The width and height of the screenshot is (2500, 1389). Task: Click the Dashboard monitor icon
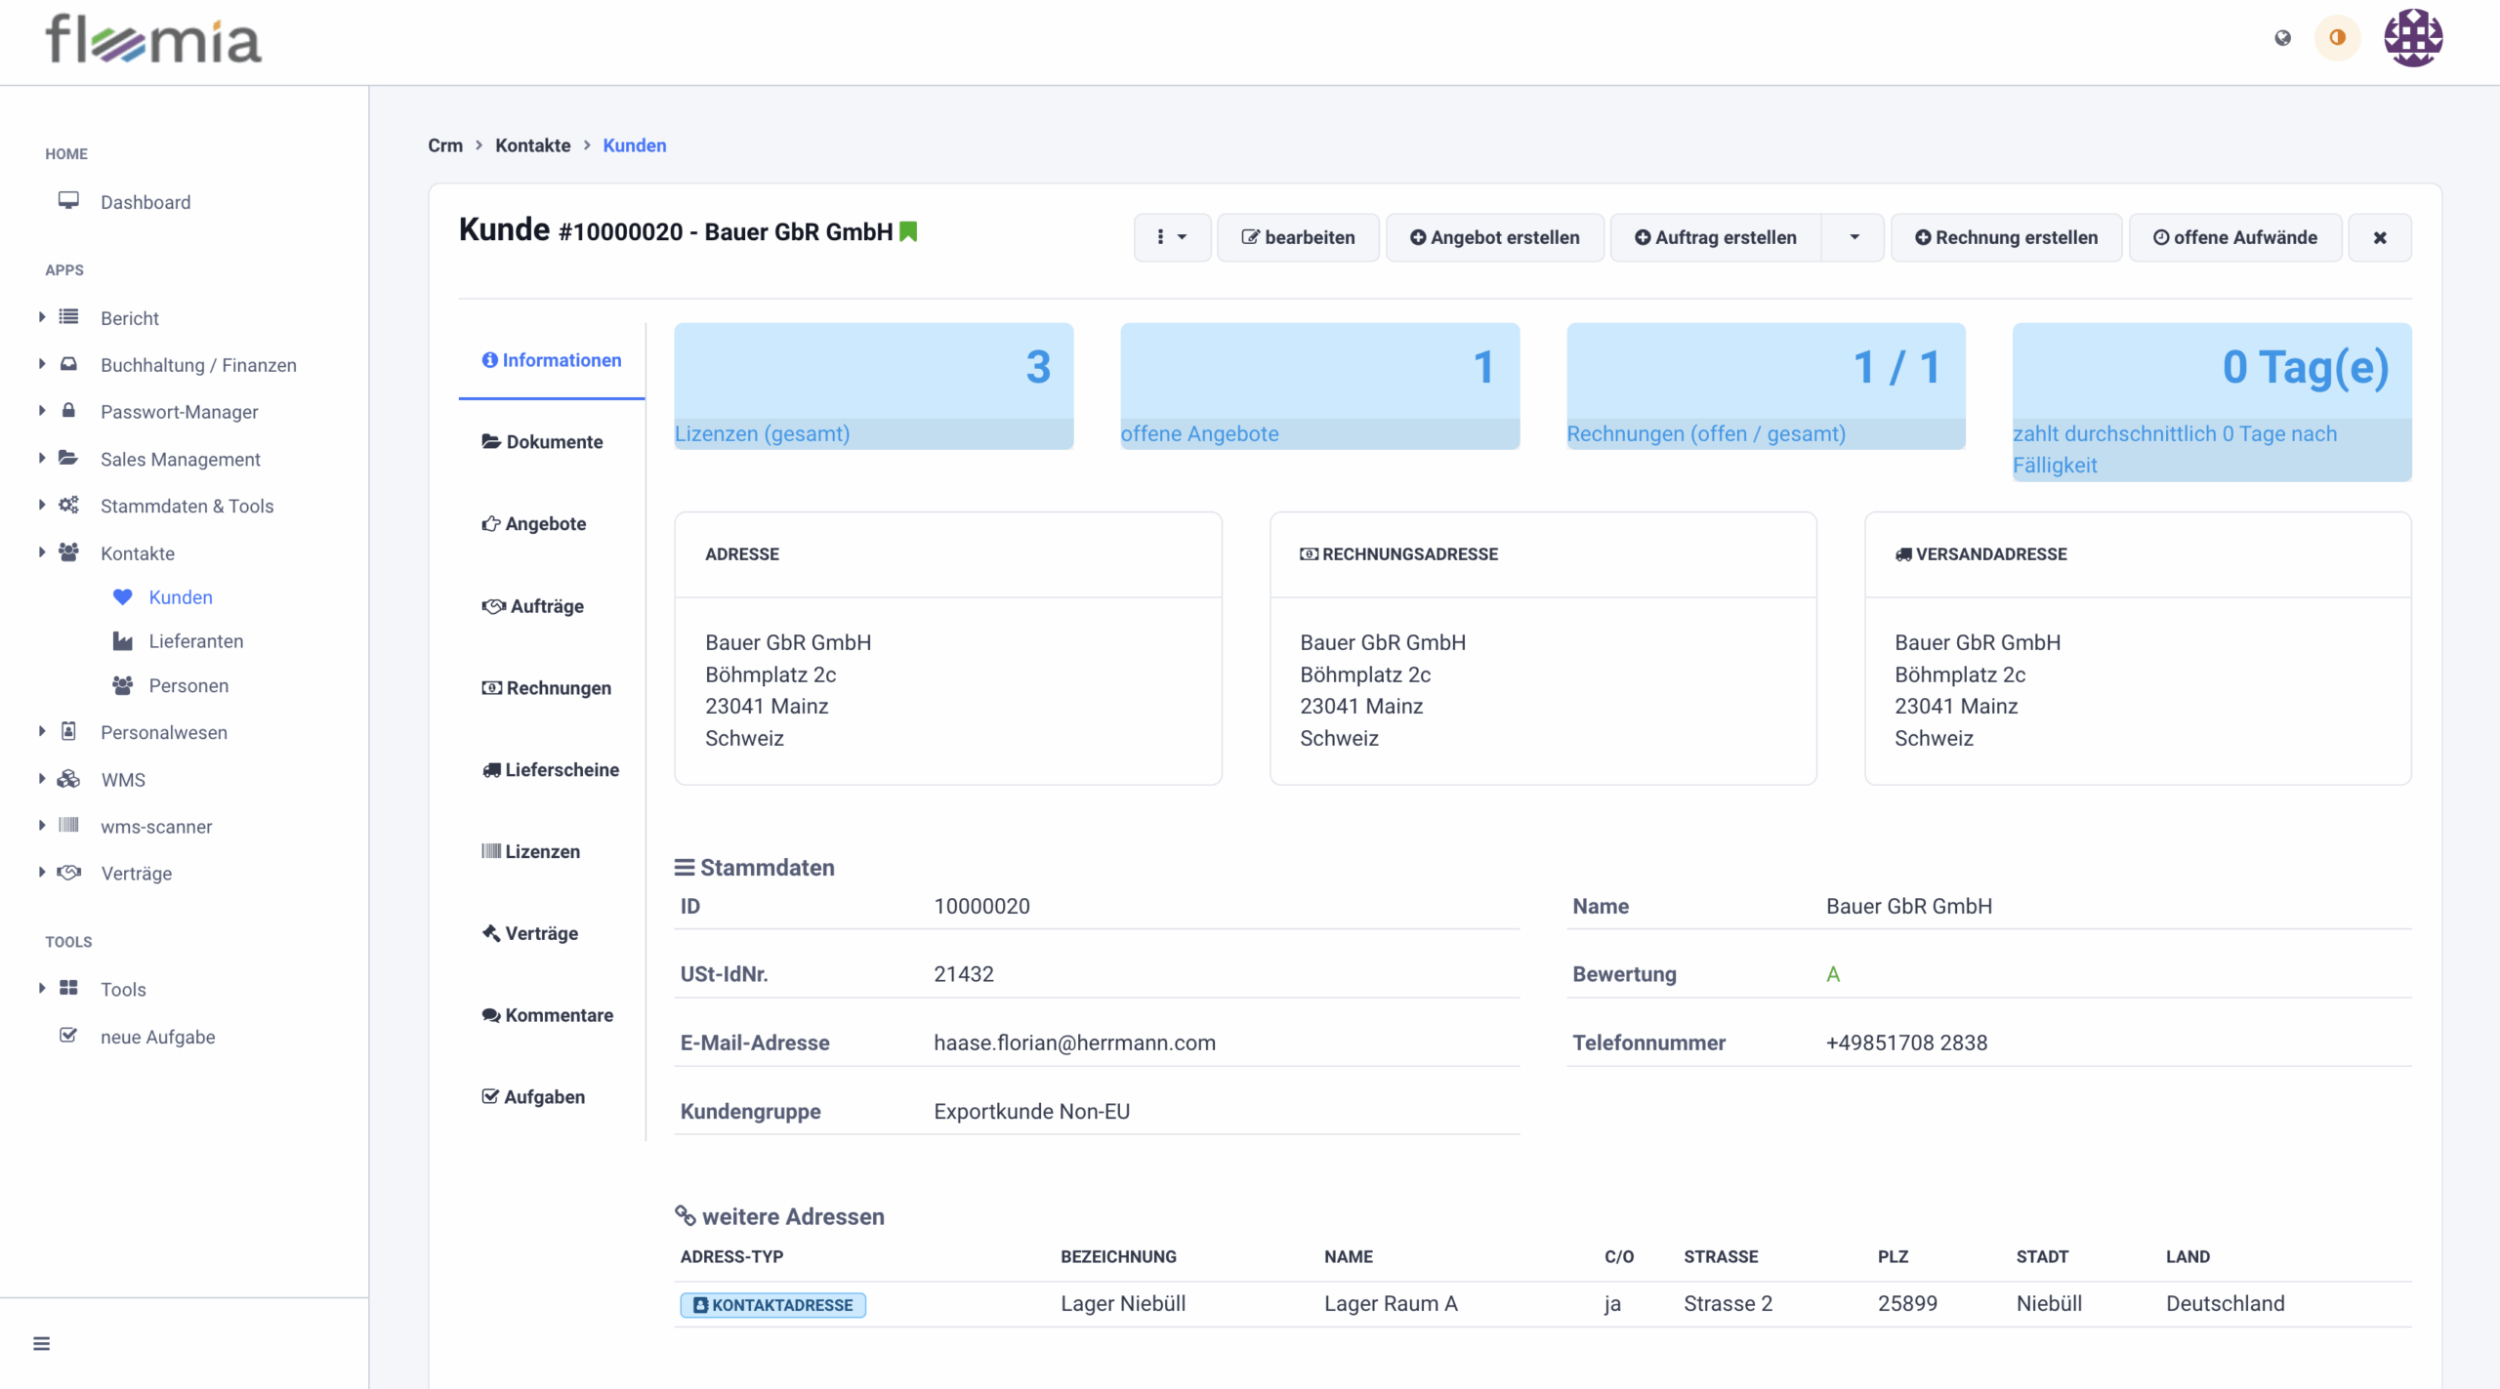(x=68, y=201)
